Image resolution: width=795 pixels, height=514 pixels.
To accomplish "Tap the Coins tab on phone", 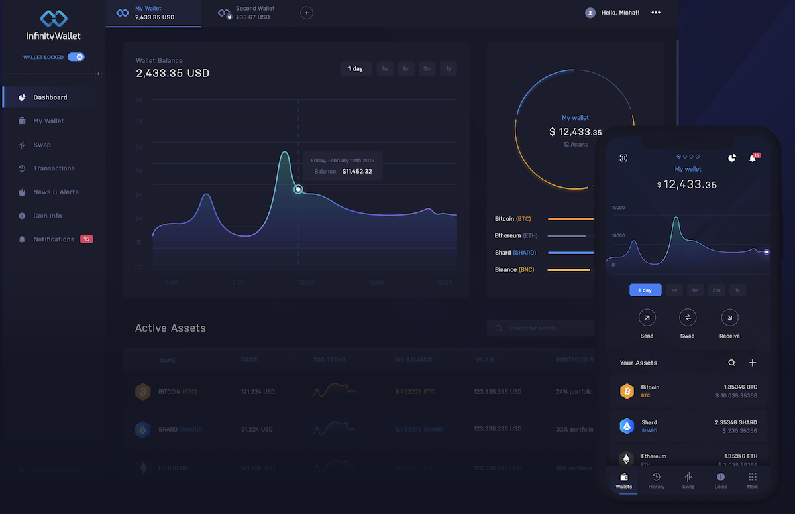I will (x=721, y=481).
